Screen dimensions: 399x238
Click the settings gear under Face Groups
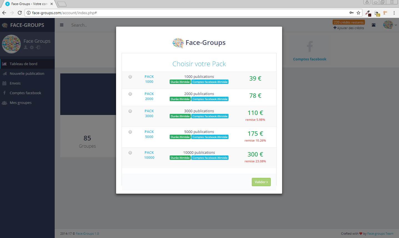(32, 47)
